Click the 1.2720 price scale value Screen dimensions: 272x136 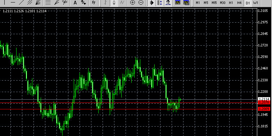(x=263, y=45)
